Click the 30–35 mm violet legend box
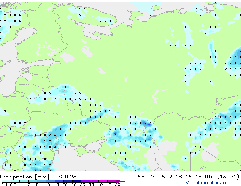241x186 pixels. tap(86, 181)
